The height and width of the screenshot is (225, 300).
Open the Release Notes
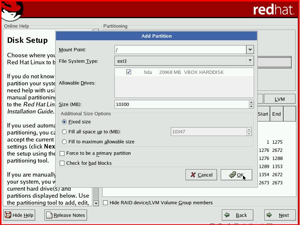(x=66, y=215)
